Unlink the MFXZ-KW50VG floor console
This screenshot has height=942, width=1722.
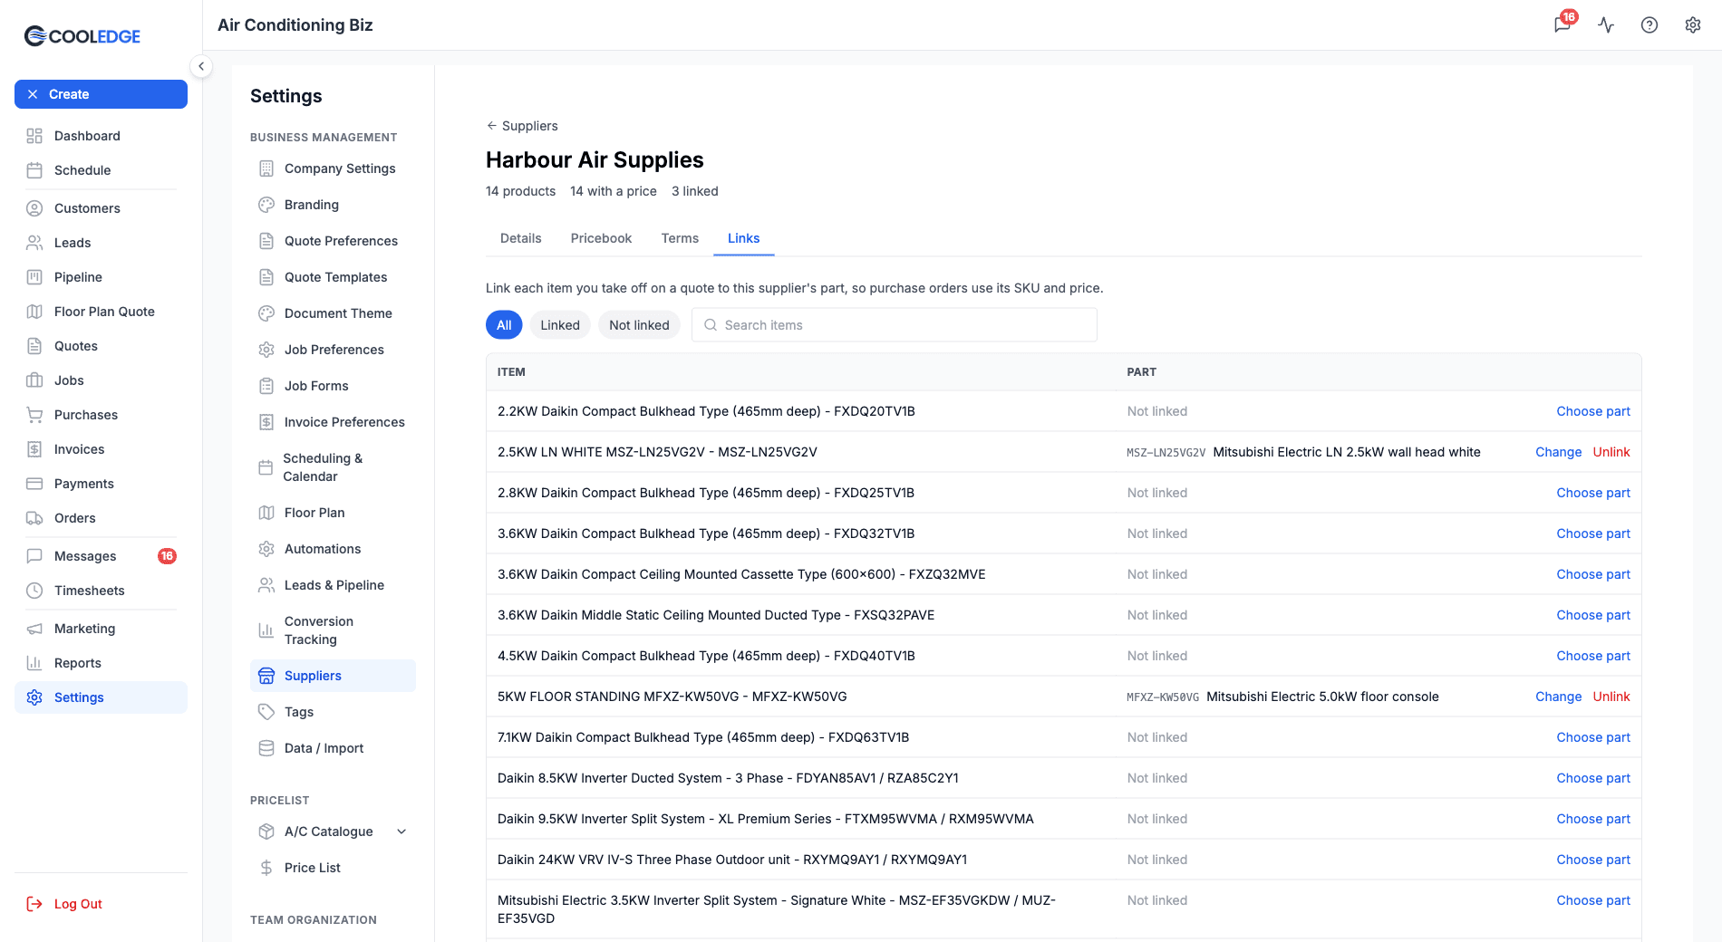pos(1611,697)
